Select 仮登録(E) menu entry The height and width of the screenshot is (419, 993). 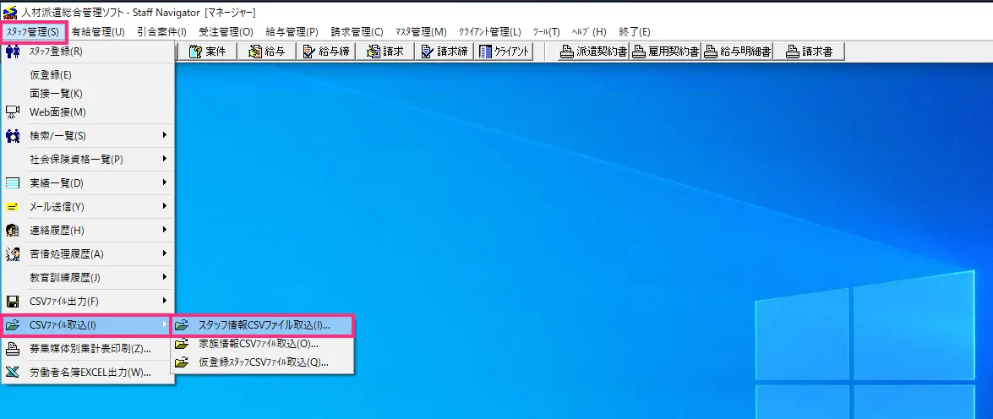pos(87,74)
